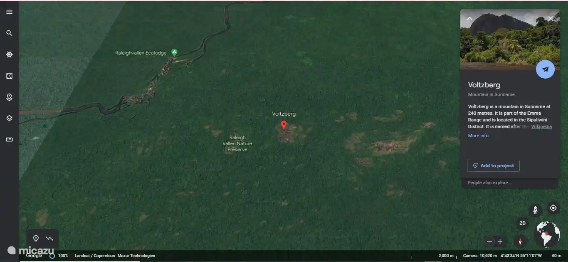Close the Voltzberg knowledge card

(x=551, y=19)
